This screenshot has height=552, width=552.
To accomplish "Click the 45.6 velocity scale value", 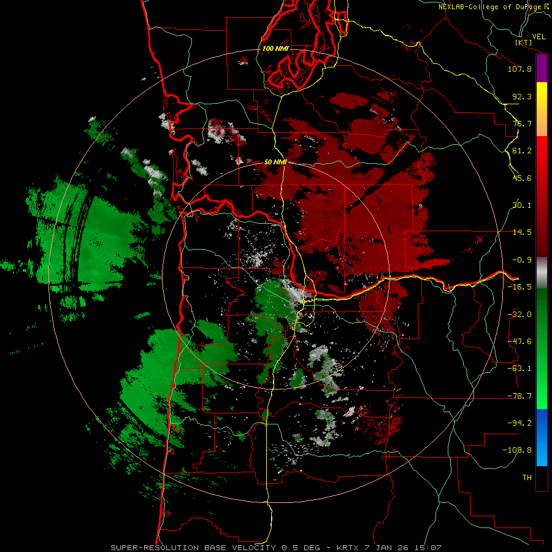I will point(522,178).
